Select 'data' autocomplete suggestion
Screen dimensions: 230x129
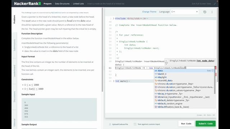[184, 71]
